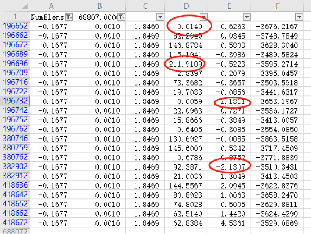Select row header 196732
This screenshot has width=311, height=234.
coord(15,101)
